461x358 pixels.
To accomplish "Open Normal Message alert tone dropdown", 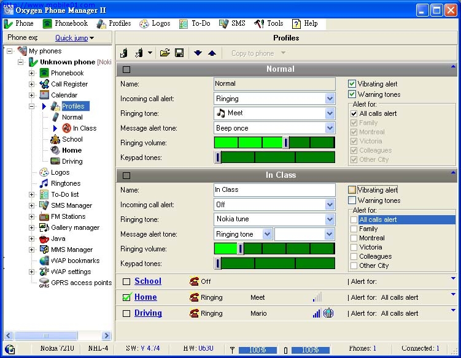I will [330, 128].
